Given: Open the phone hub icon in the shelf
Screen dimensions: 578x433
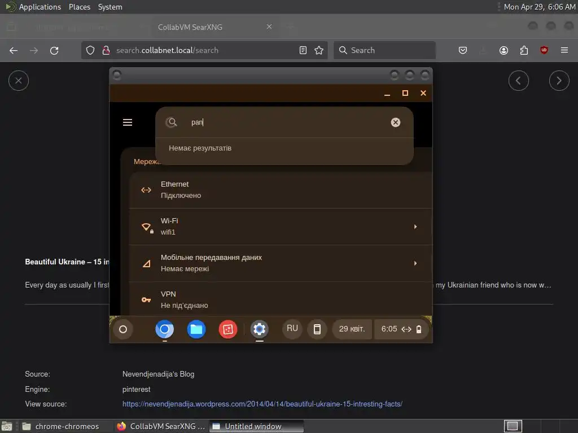Looking at the screenshot, I should [317, 329].
